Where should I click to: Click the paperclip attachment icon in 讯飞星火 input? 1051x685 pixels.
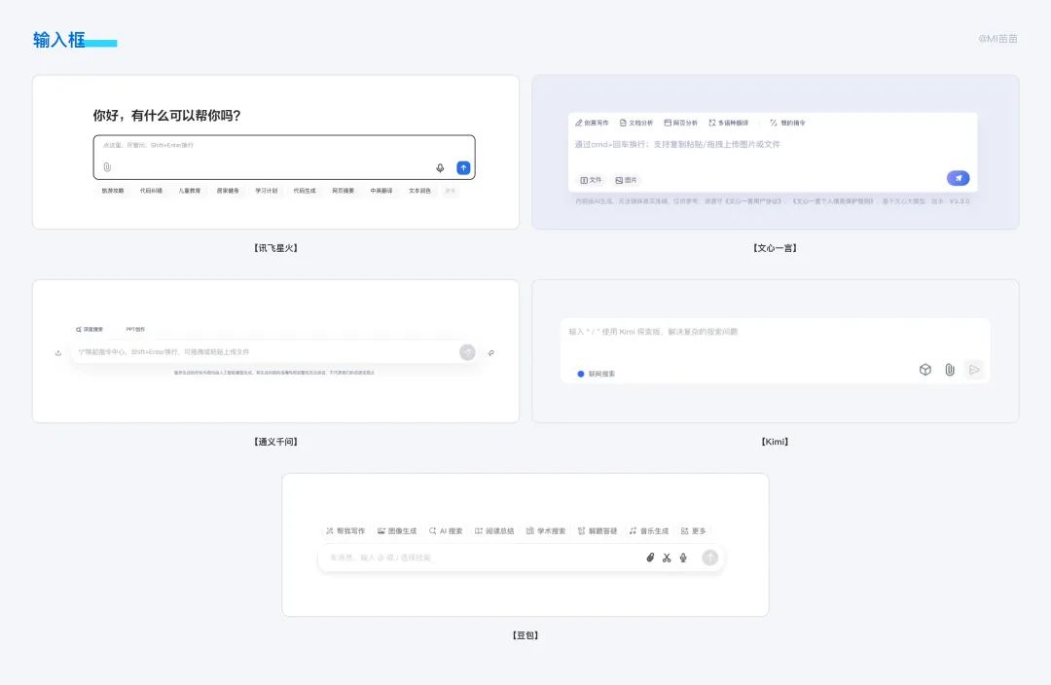tap(107, 167)
